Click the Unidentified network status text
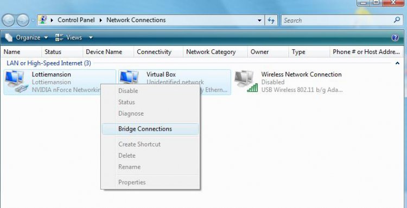Viewport: 407px width, 208px height. [175, 82]
